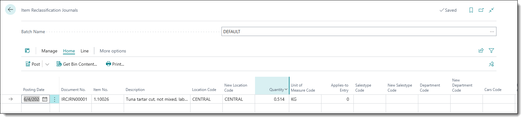This screenshot has width=524, height=120.
Task: Click the Salestype Code column header
Action: pos(363,88)
